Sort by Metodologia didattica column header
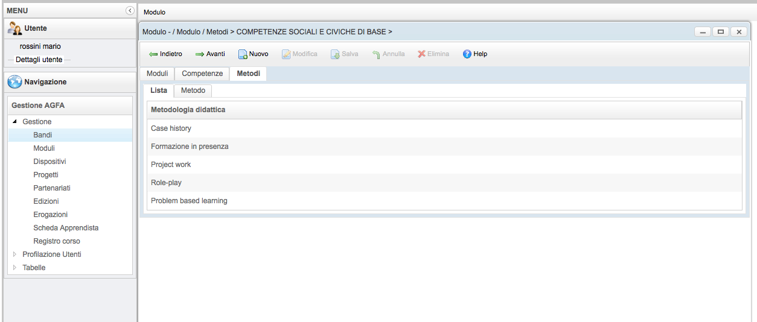Image resolution: width=757 pixels, height=322 pixels. (188, 110)
